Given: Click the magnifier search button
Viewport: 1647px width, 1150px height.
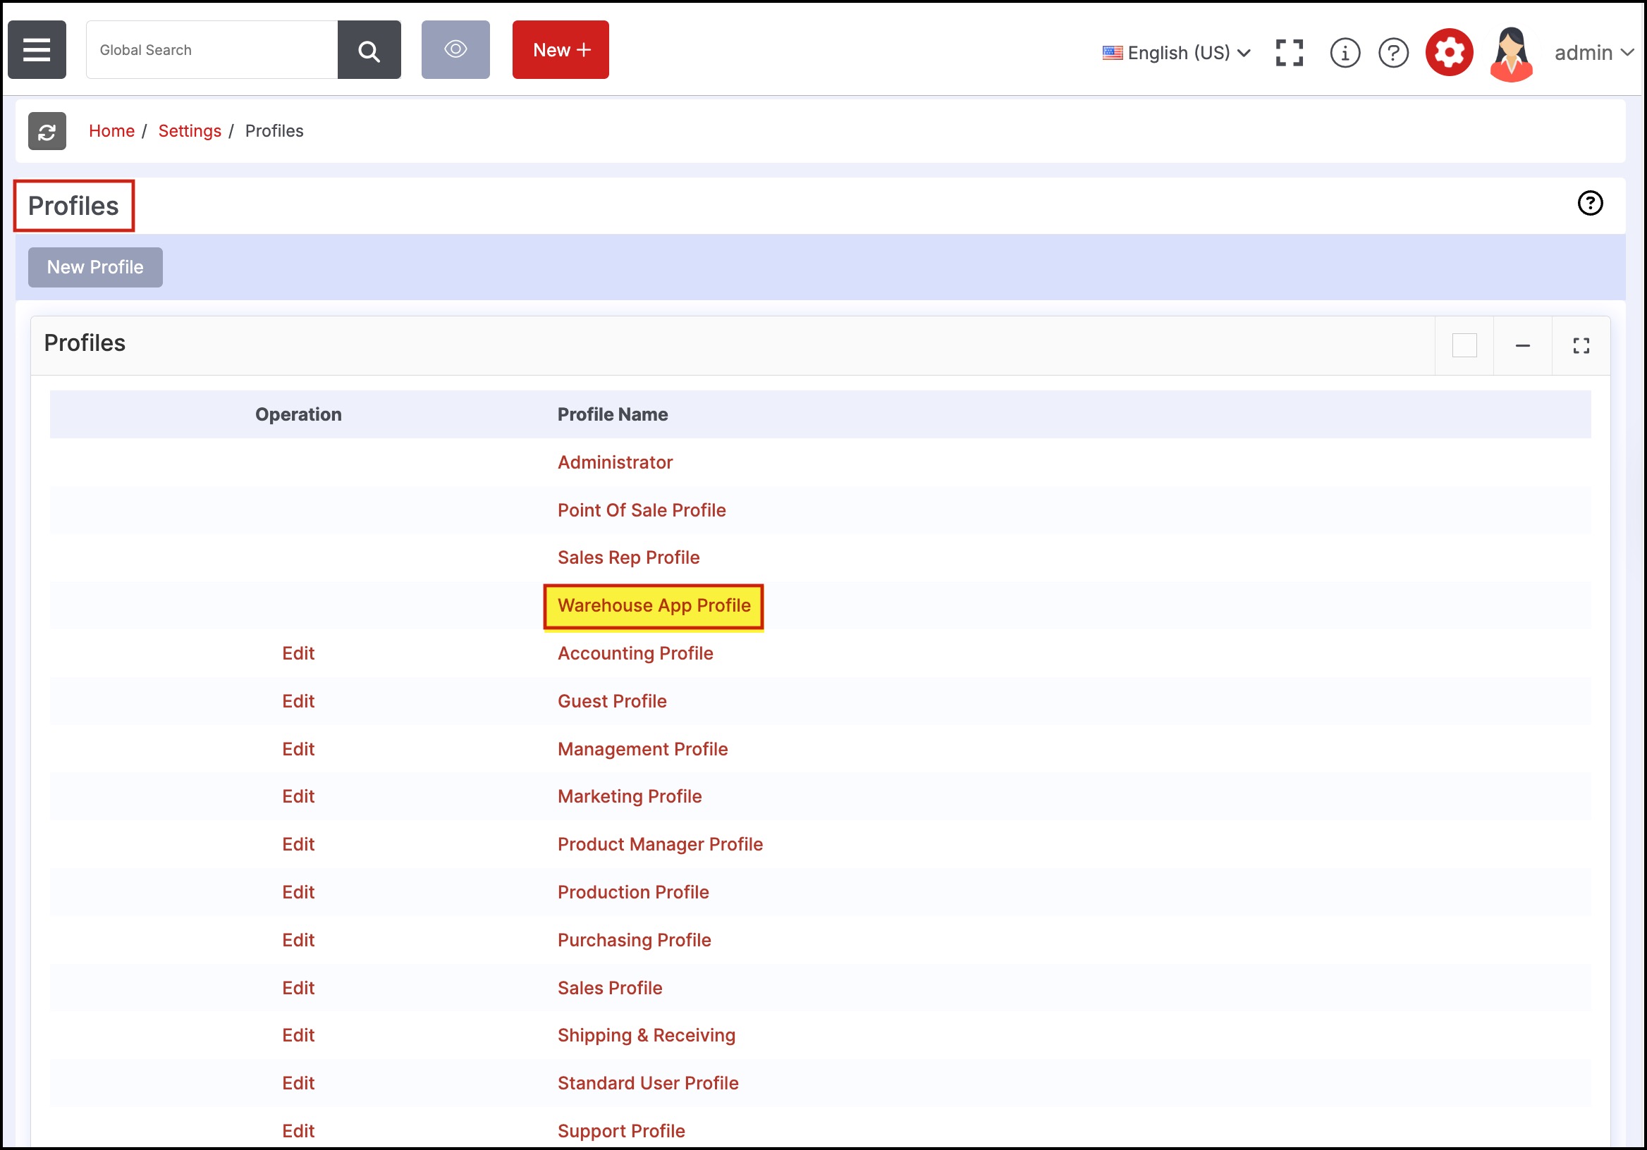Looking at the screenshot, I should 369,49.
